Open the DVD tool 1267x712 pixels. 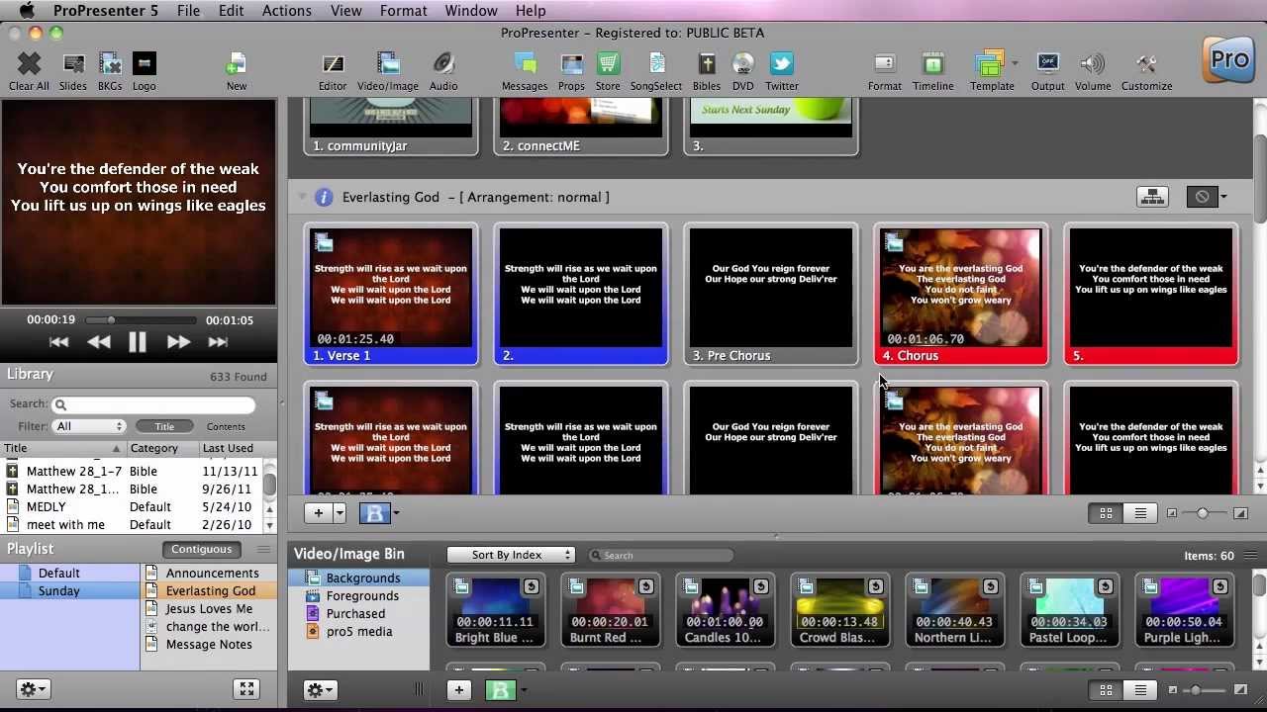[x=743, y=65]
